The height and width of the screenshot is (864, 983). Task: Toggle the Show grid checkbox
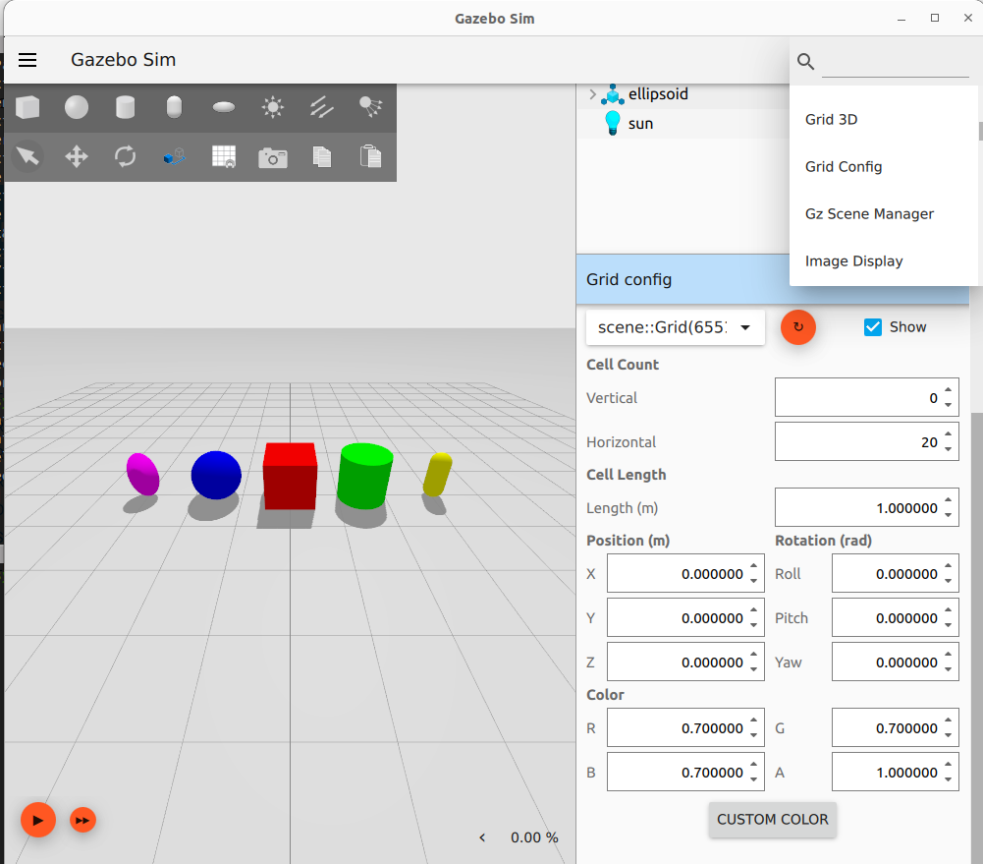point(873,327)
